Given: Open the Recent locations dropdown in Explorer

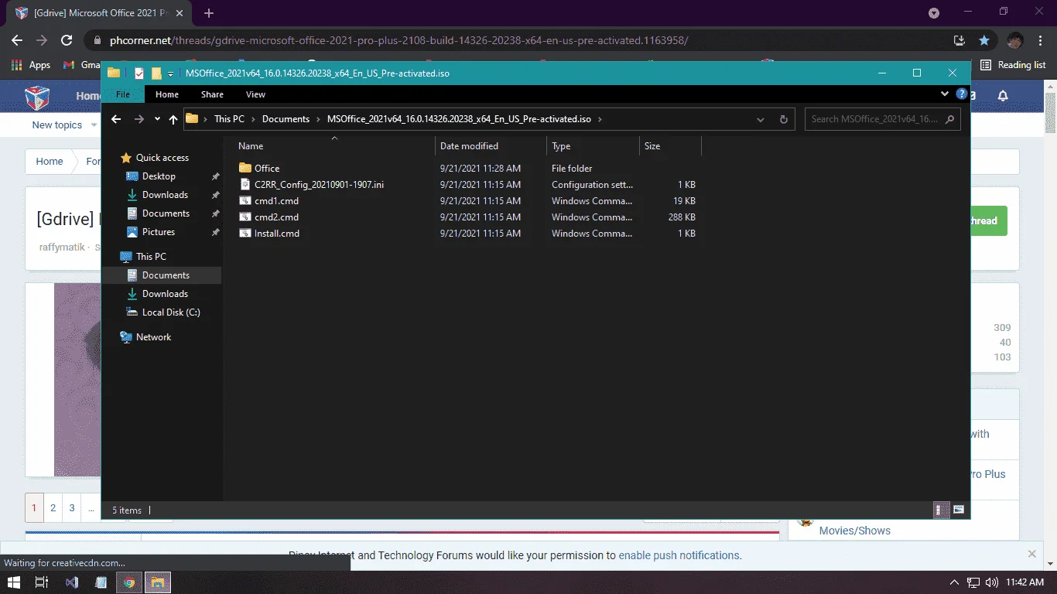Looking at the screenshot, I should (x=157, y=119).
